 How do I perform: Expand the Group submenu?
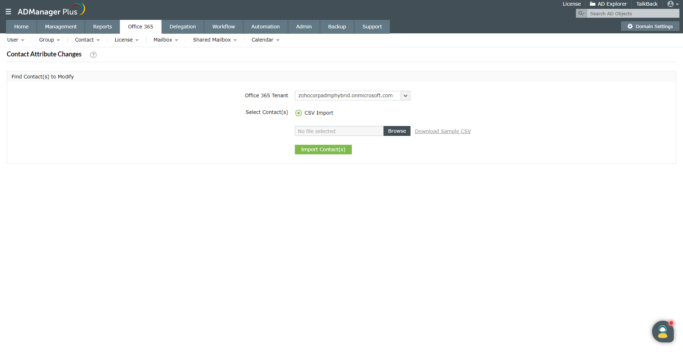pyautogui.click(x=49, y=40)
